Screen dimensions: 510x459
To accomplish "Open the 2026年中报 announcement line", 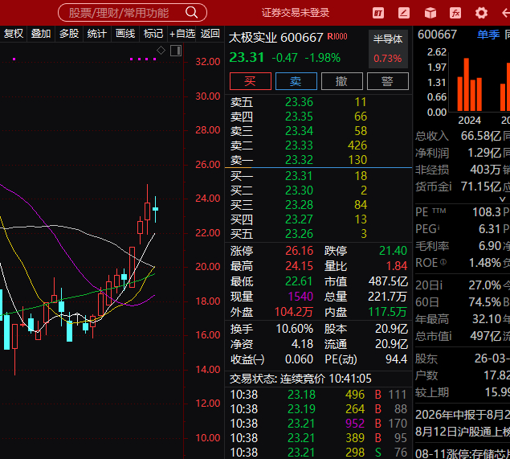I will (x=463, y=415).
